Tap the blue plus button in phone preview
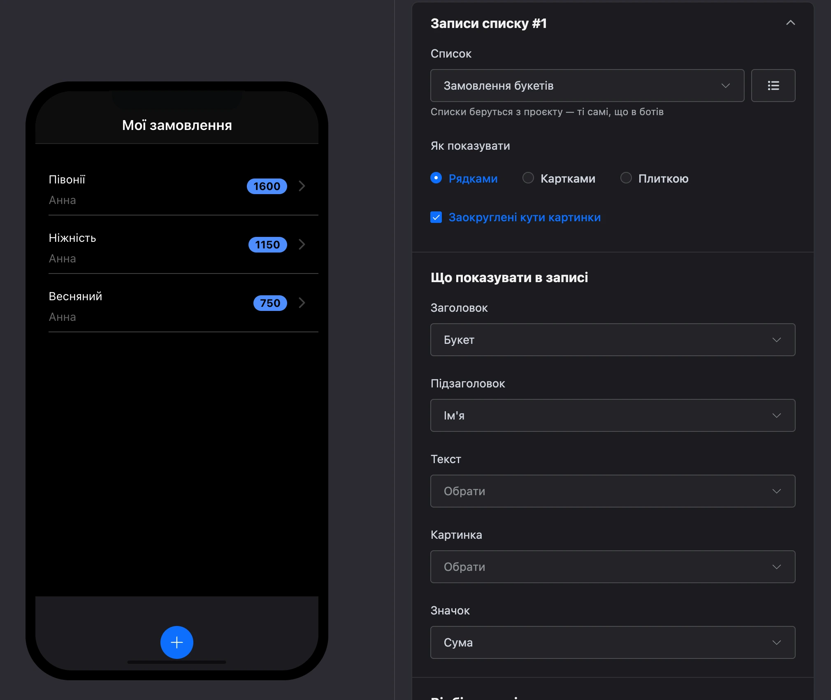Viewport: 831px width, 700px height. point(176,642)
